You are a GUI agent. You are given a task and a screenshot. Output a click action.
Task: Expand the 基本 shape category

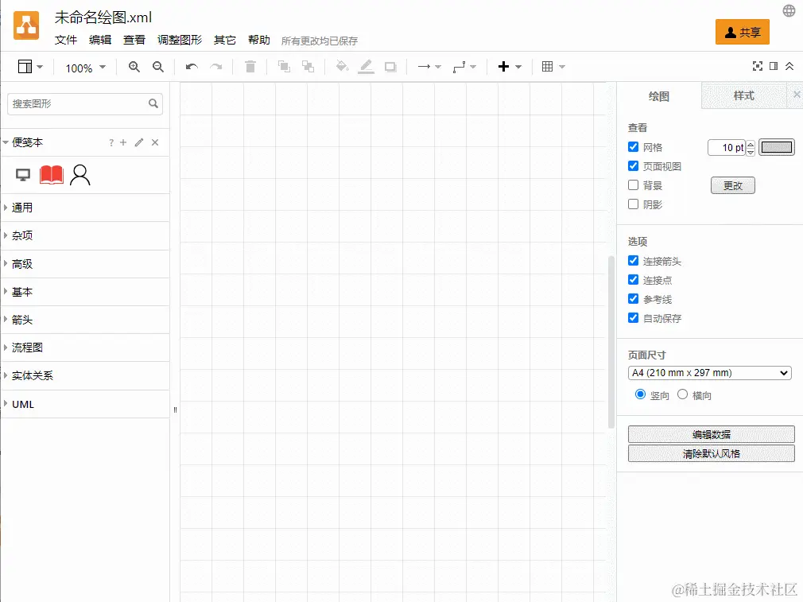pyautogui.click(x=85, y=292)
